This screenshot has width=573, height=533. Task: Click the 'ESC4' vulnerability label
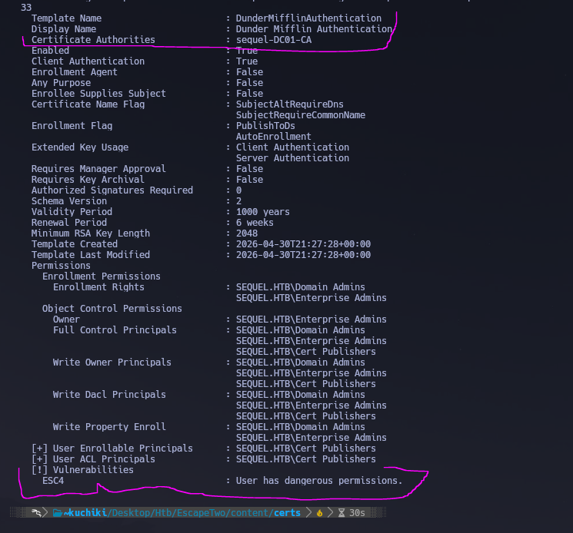[53, 481]
